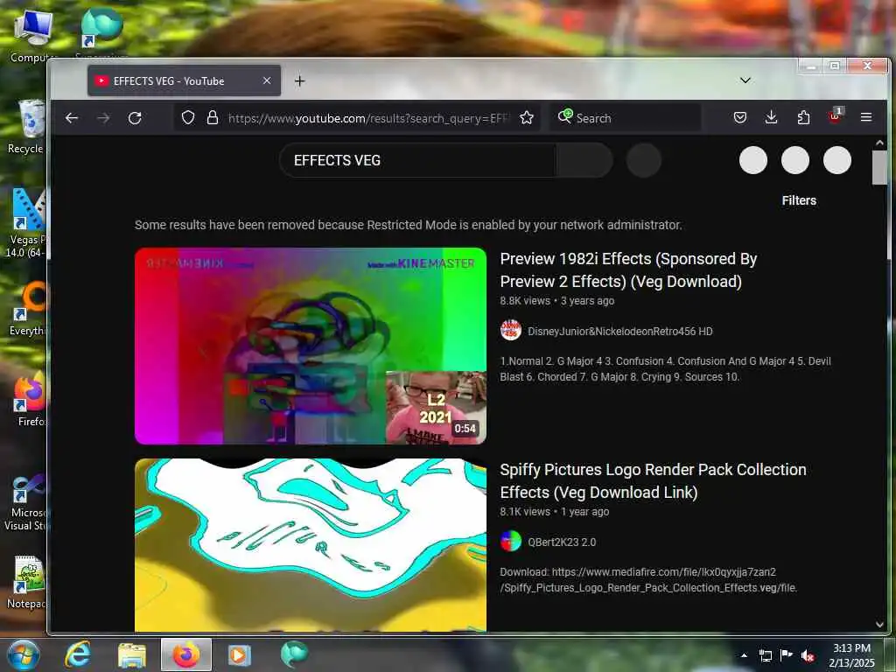The height and width of the screenshot is (672, 896).
Task: Open the media player taskbar icon
Action: click(x=240, y=654)
